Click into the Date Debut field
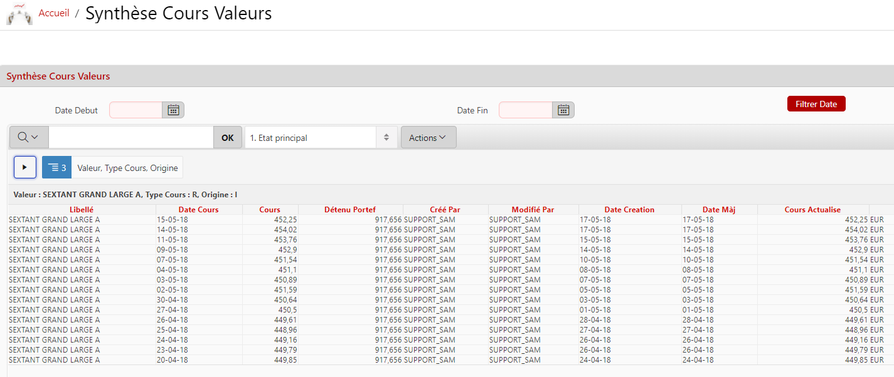Screen dimensions: 894x377 pyautogui.click(x=136, y=110)
